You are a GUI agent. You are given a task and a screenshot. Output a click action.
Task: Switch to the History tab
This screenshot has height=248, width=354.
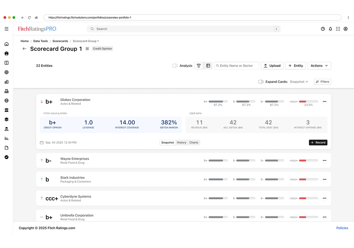click(181, 143)
